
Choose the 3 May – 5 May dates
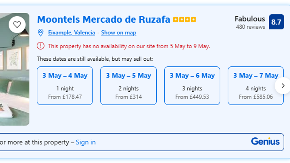[x=128, y=86]
